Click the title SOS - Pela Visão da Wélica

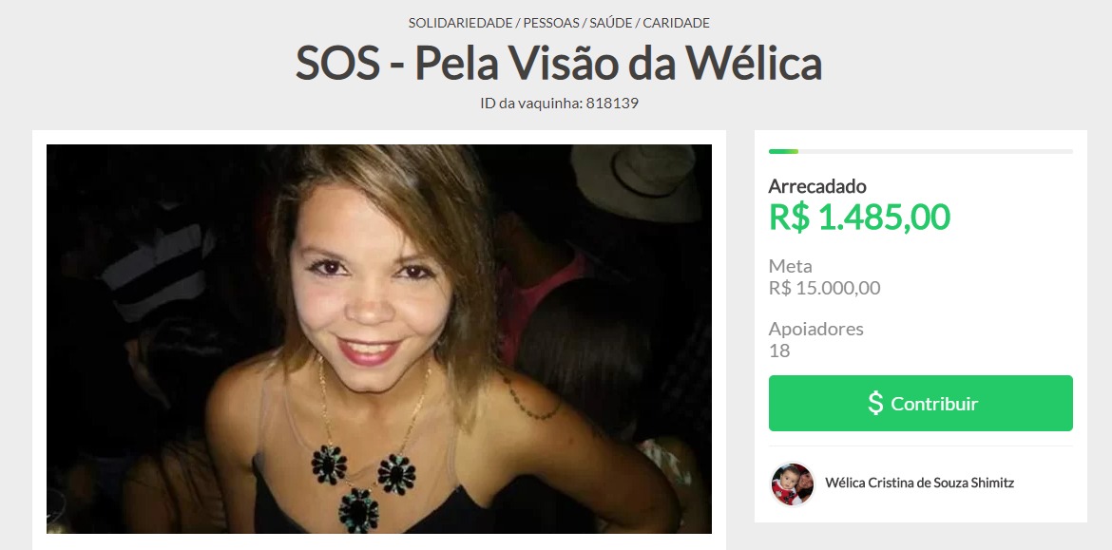(559, 63)
